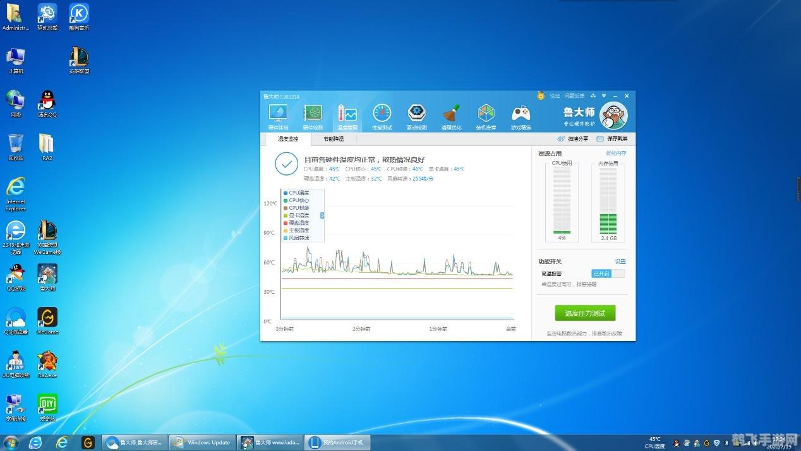Select the 性能测试 performance test gauge icon
This screenshot has height=451, width=801.
[x=382, y=116]
